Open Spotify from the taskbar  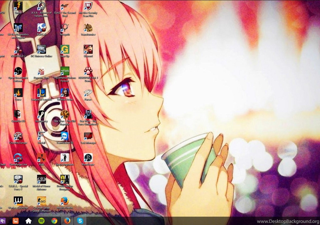coord(41,221)
